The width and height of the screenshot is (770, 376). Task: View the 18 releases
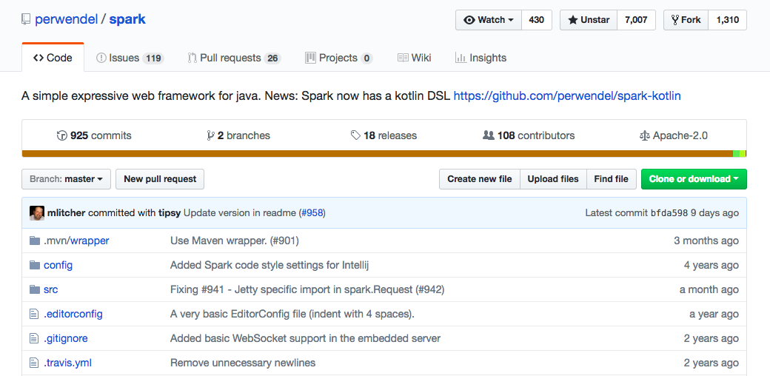point(384,135)
